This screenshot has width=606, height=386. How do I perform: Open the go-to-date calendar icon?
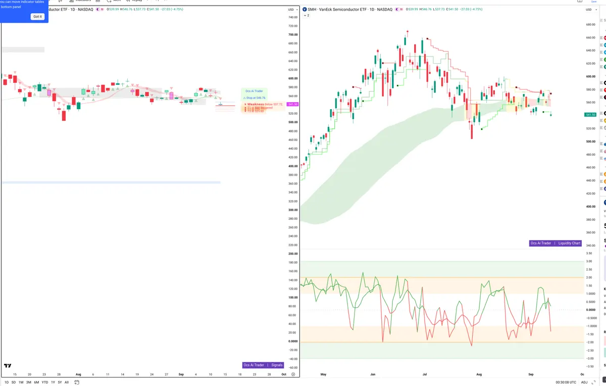(77, 382)
